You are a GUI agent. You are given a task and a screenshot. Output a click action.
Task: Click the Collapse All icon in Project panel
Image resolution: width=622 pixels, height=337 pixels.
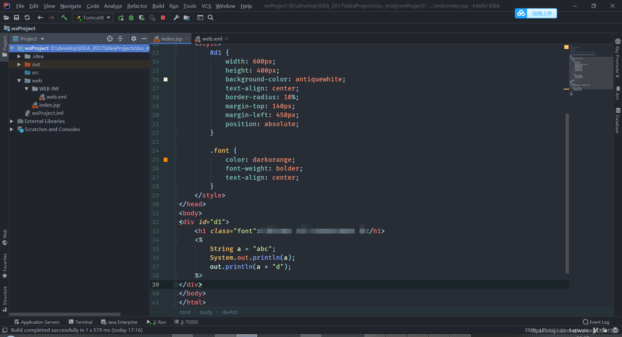pyautogui.click(x=120, y=39)
